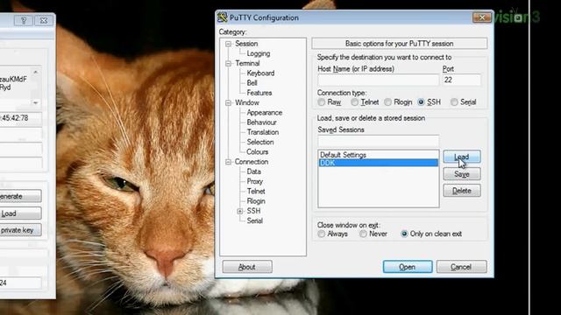Focus the Saved Sessions name field
Image resolution: width=561 pixels, height=315 pixels.
(x=378, y=141)
